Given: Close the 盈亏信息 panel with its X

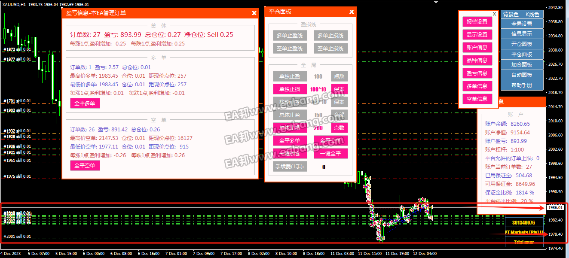Looking at the screenshot, I should (x=254, y=13).
